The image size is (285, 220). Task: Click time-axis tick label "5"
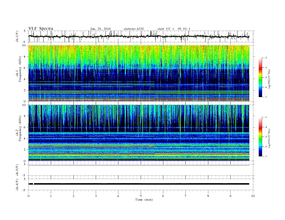(141, 196)
